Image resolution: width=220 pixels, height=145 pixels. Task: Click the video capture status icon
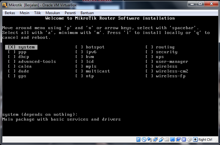pos(178,140)
